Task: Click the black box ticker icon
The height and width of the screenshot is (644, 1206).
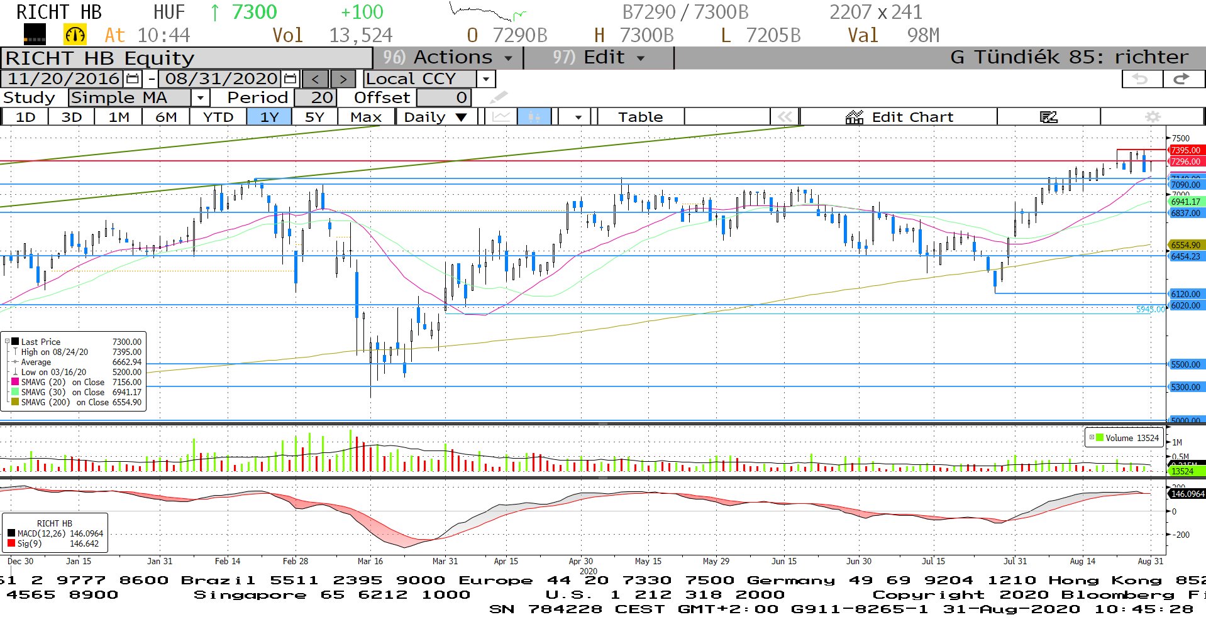Action: pos(35,35)
